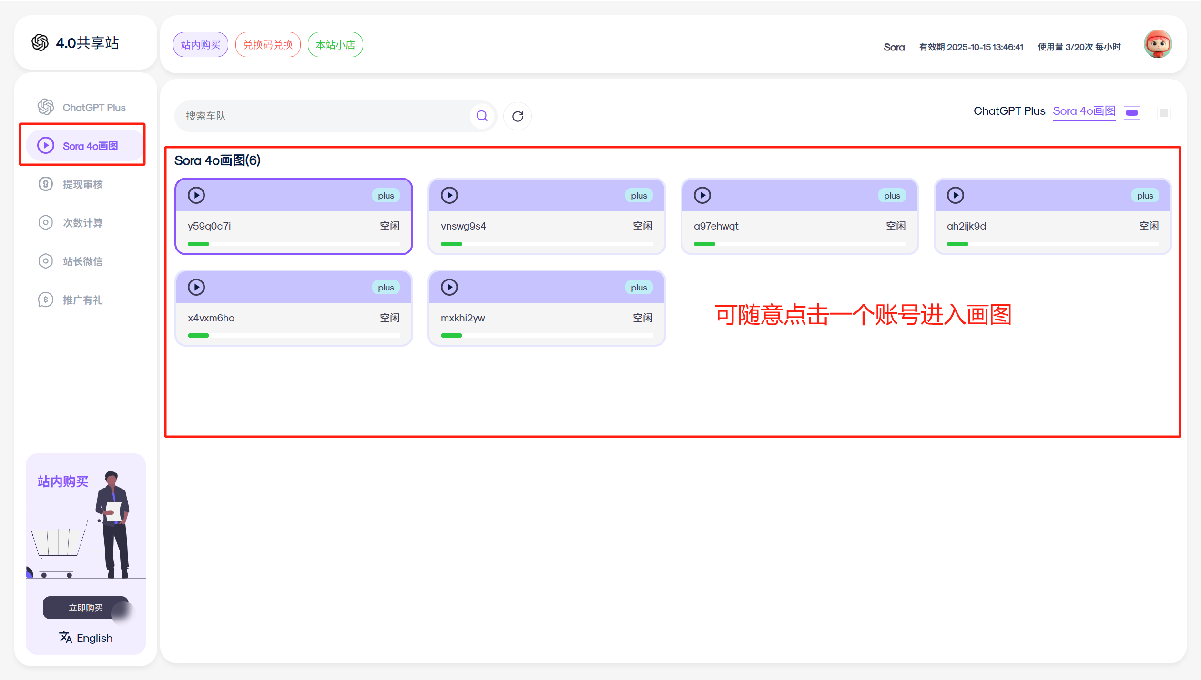Open ChatGPT Plus in the sidebar
Screen dimensions: 1201x680
click(85, 107)
